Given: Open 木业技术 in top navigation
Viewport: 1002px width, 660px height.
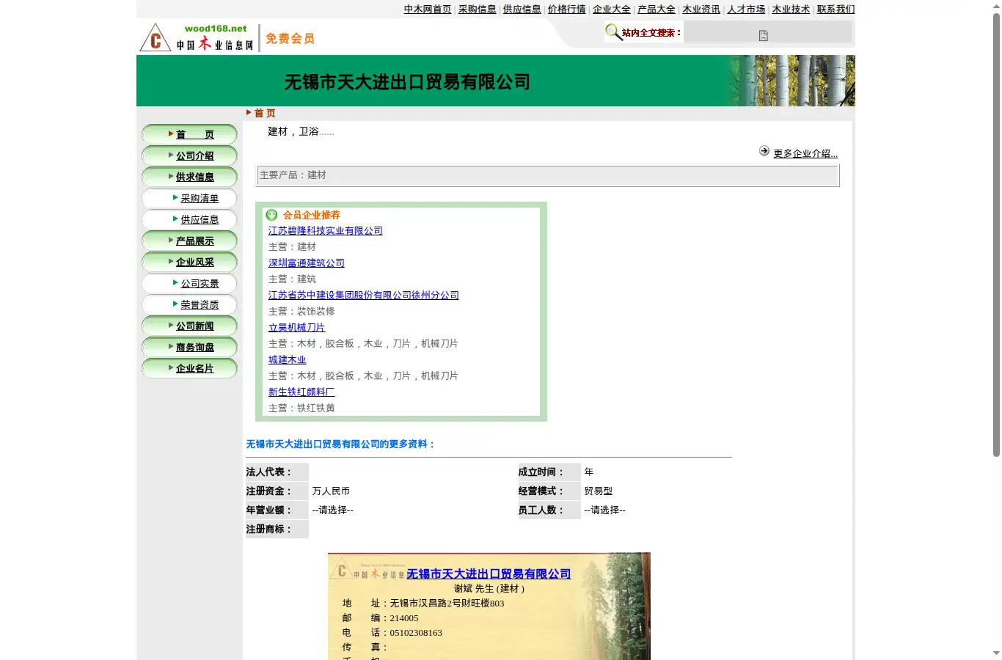Looking at the screenshot, I should 791,10.
